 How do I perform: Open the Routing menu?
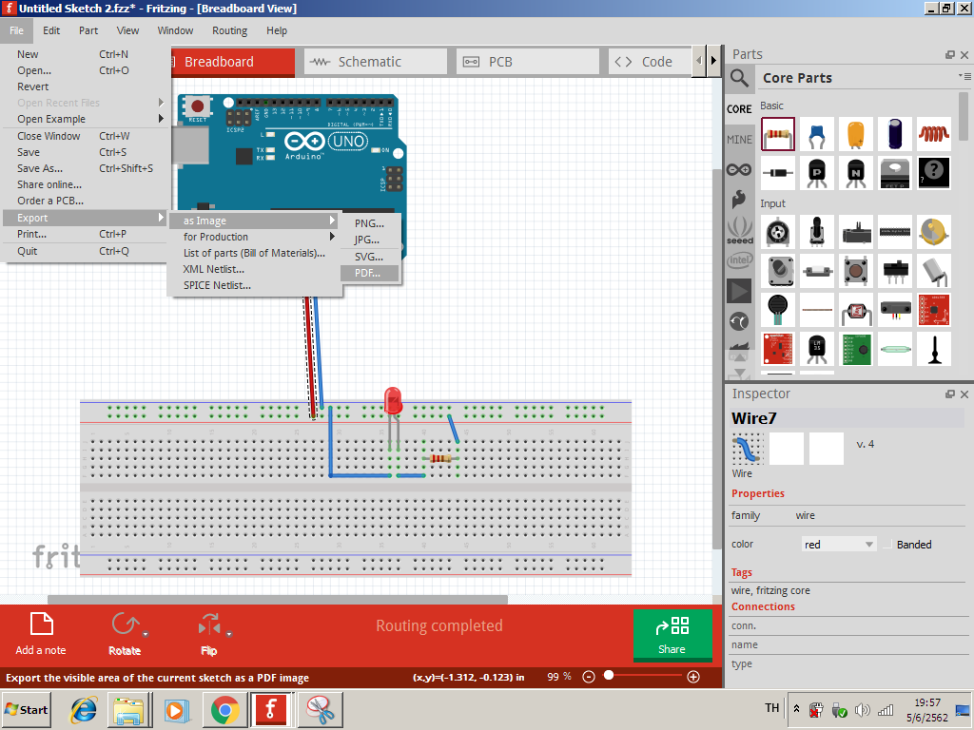[229, 30]
